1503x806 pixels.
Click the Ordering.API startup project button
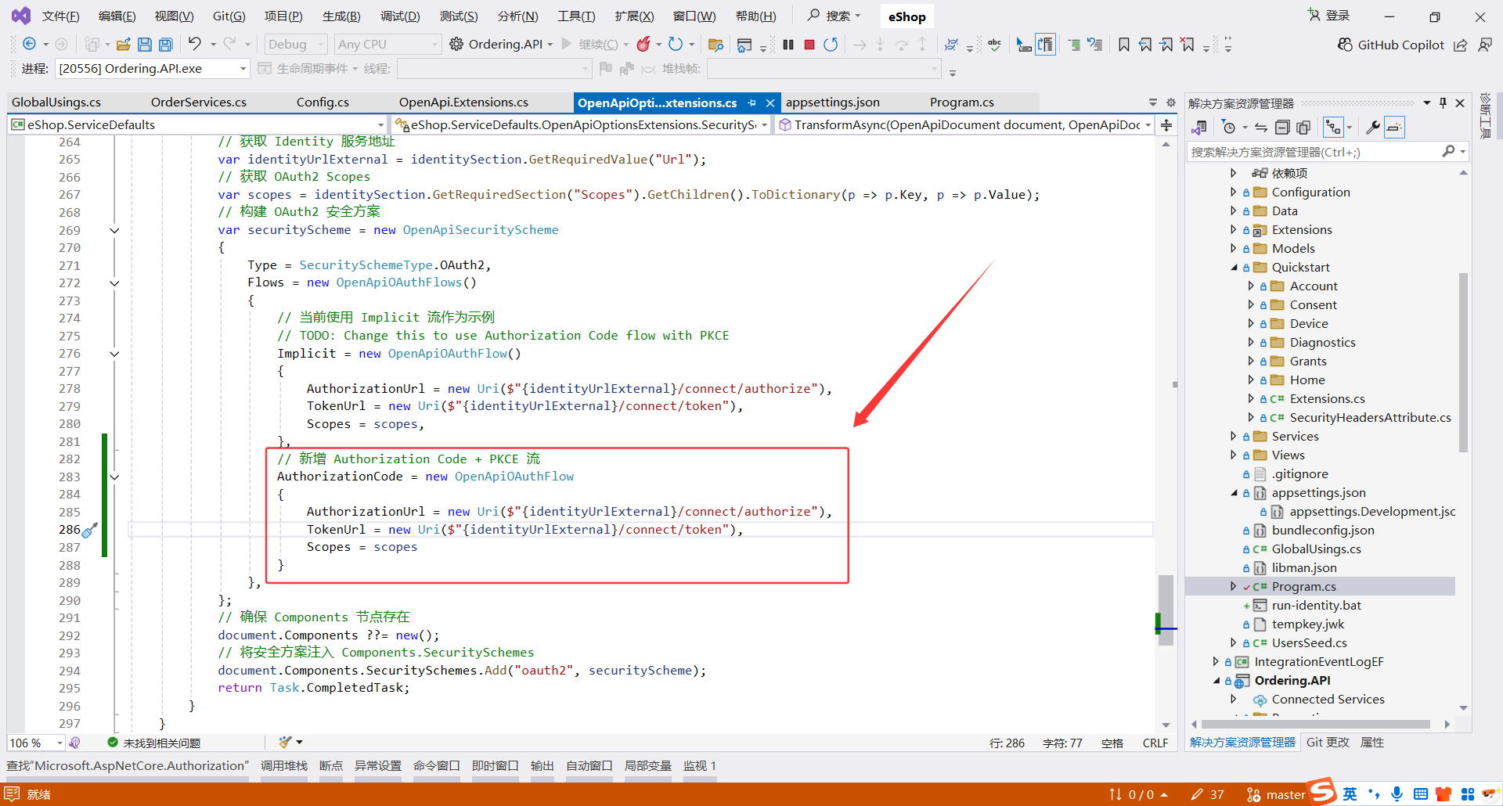point(501,45)
